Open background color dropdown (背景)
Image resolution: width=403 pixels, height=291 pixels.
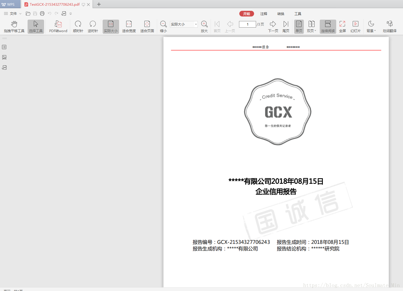click(x=371, y=27)
